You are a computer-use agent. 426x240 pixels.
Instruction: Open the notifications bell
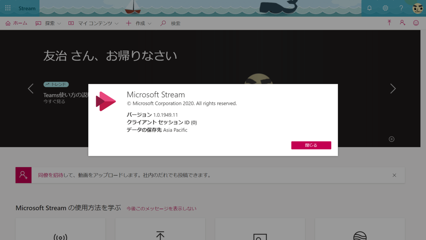369,8
